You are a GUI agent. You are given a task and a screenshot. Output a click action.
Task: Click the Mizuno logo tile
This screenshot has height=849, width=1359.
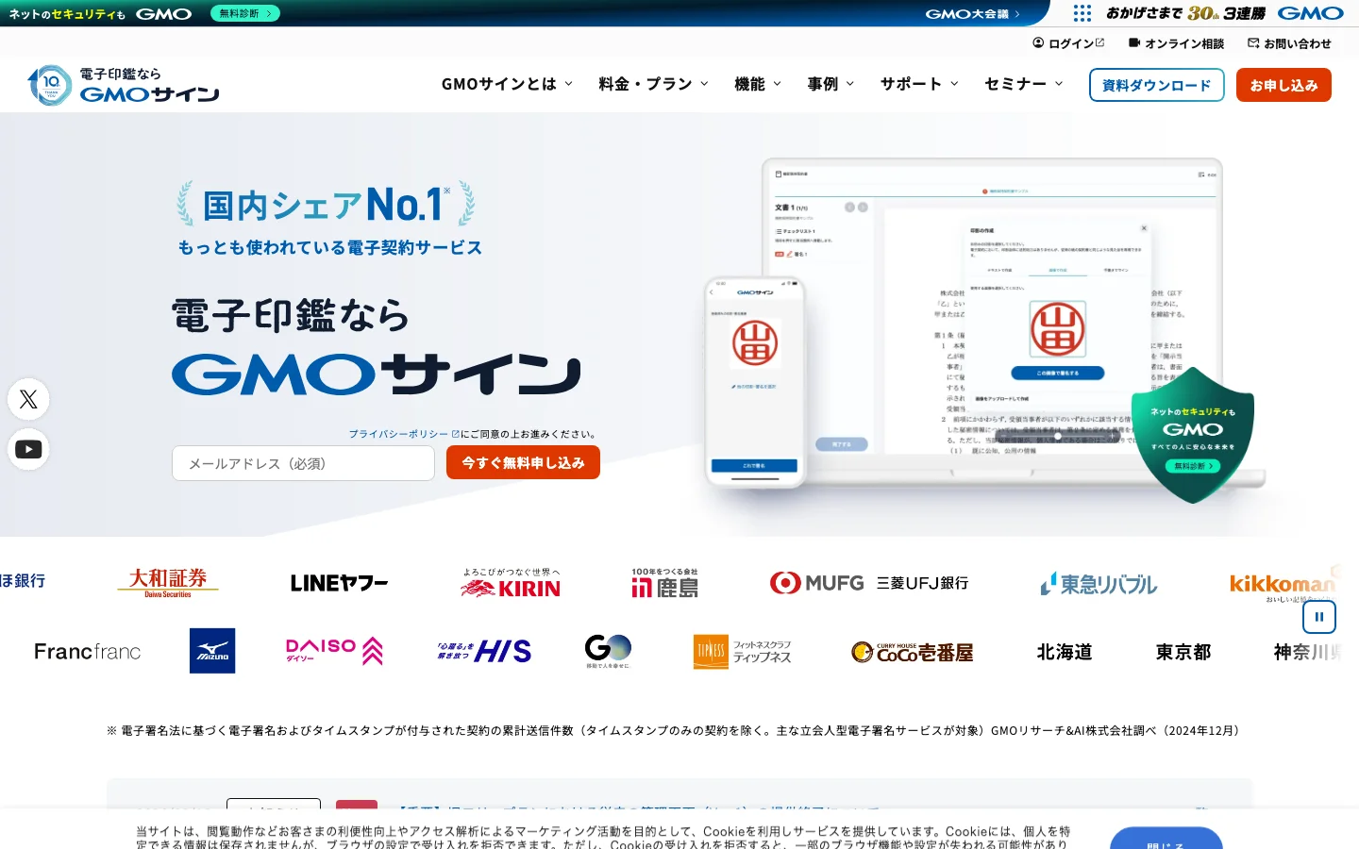pyautogui.click(x=212, y=651)
